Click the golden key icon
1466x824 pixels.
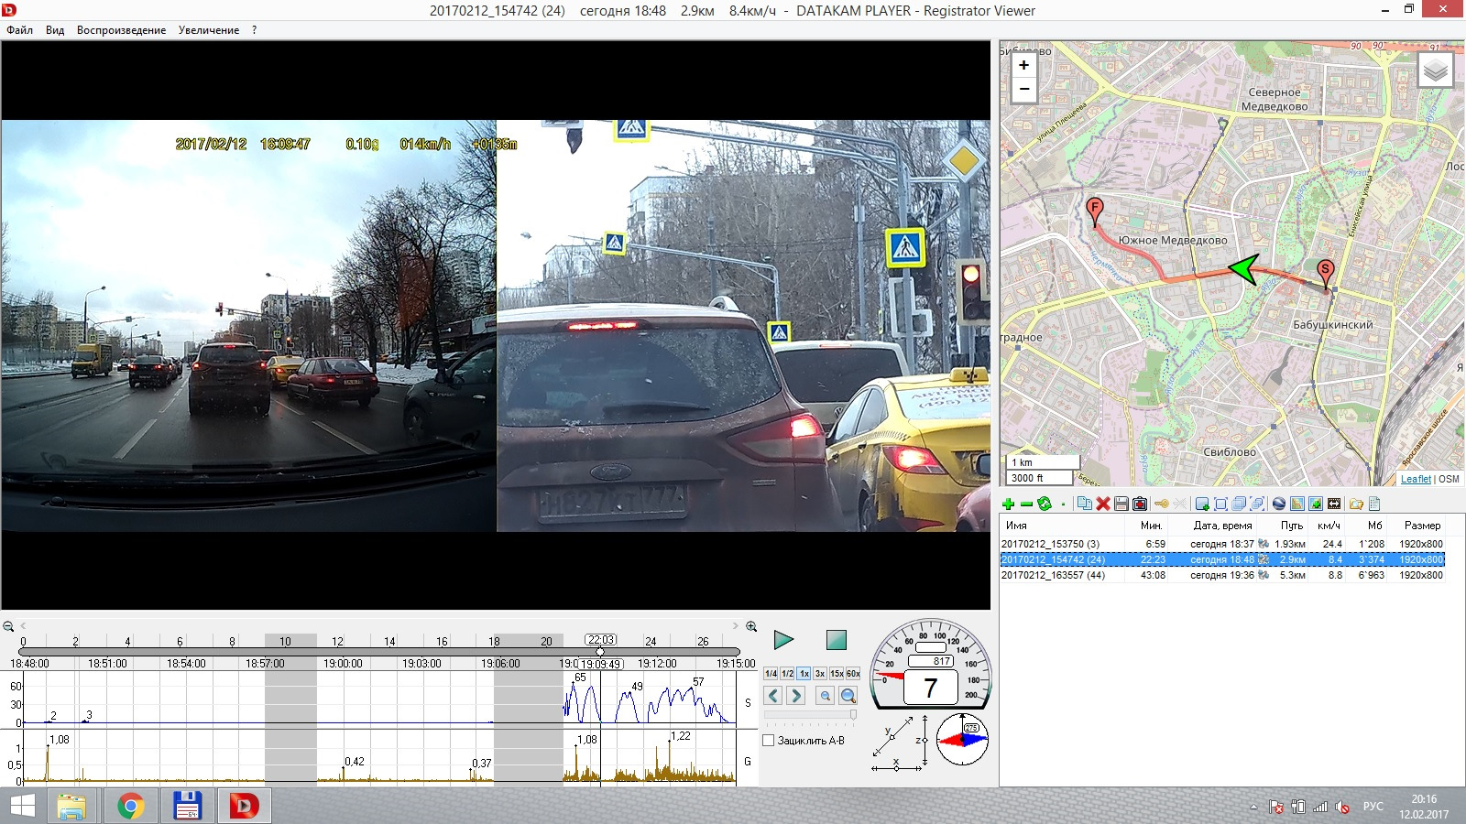[x=1162, y=504]
